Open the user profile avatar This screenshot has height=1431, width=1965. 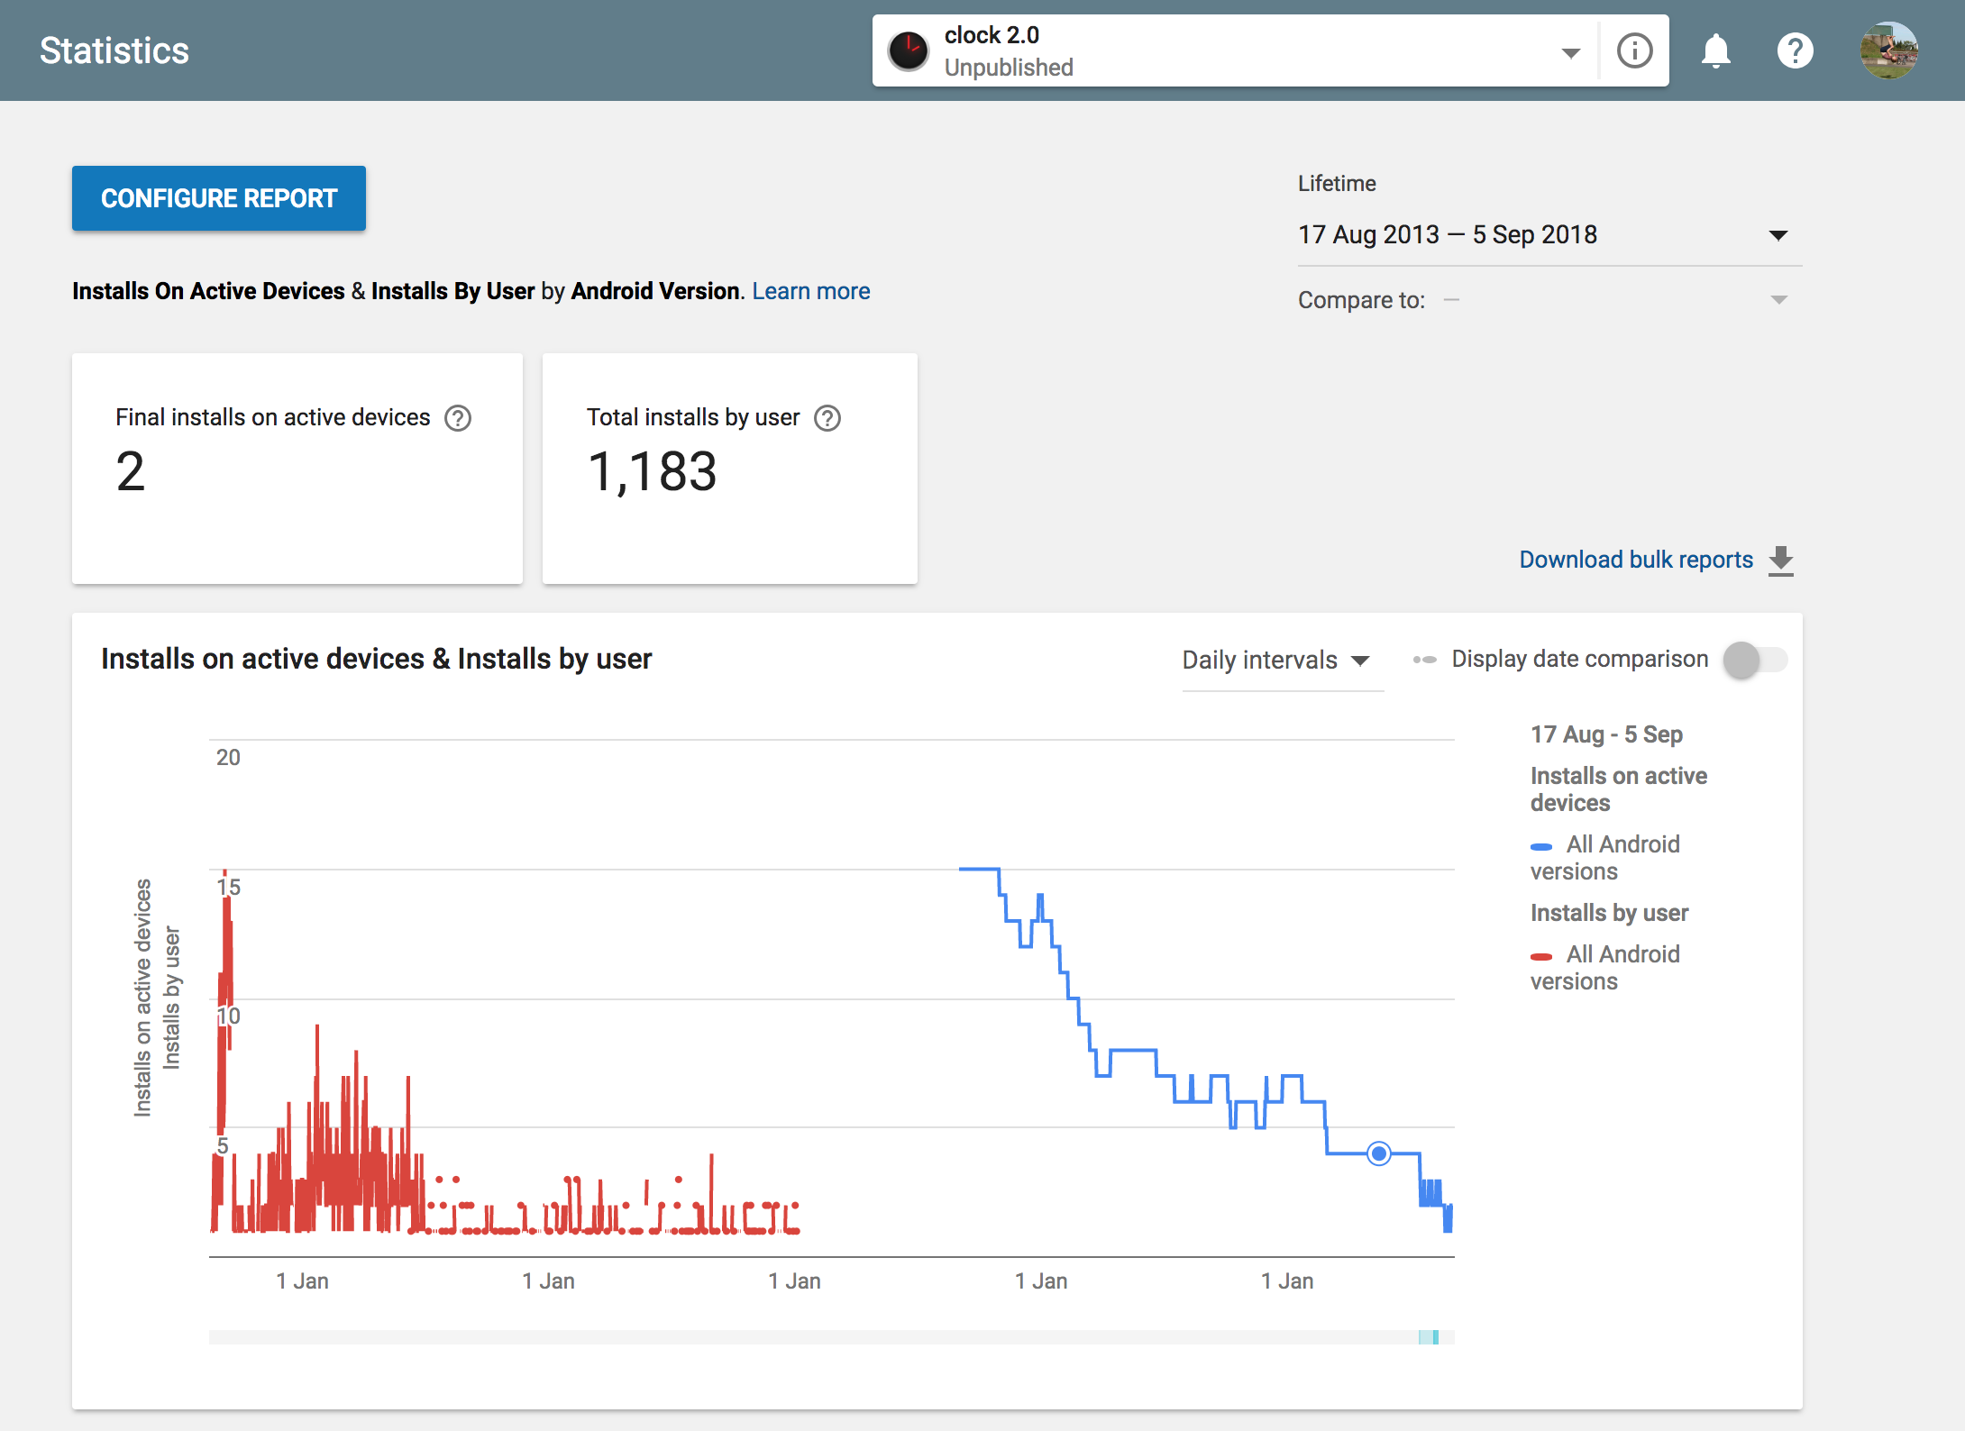tap(1888, 50)
